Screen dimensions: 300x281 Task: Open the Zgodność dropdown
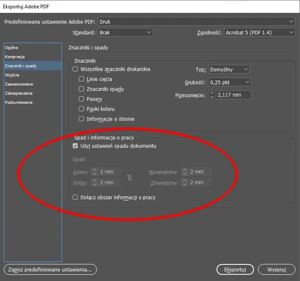pos(260,32)
